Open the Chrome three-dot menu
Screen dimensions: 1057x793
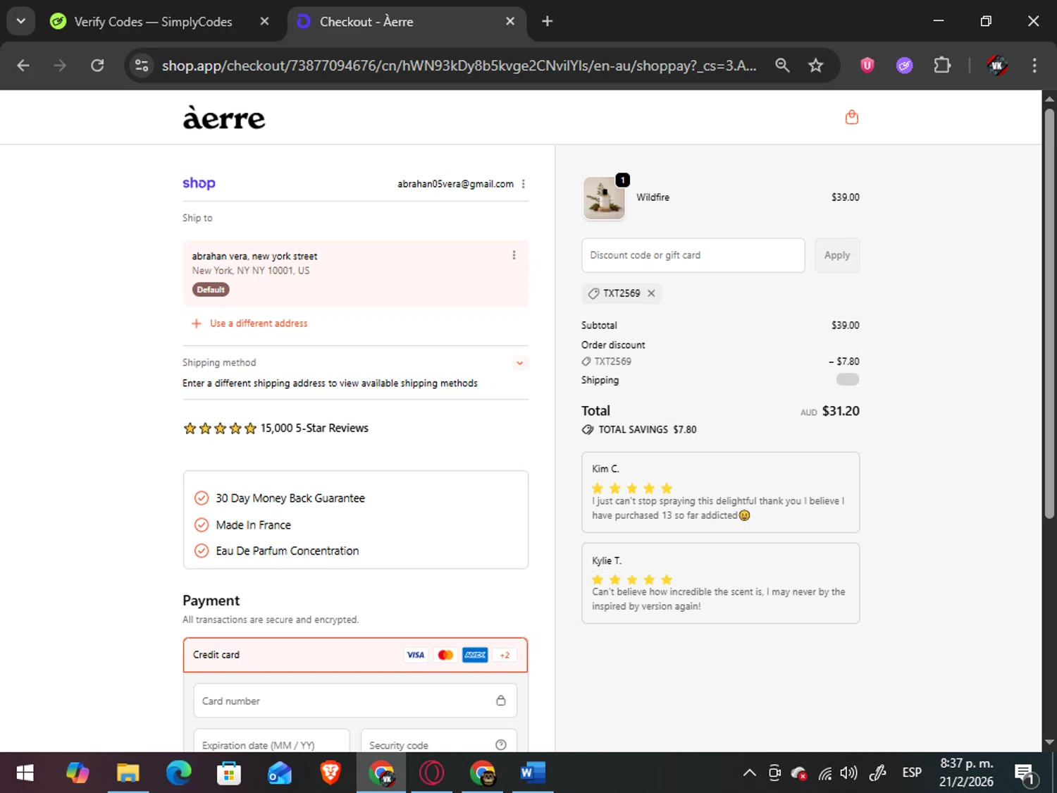[x=1034, y=66]
